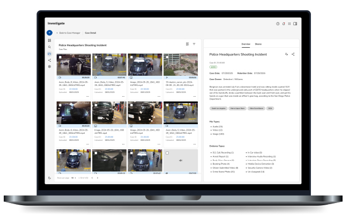Go back to Case Manager
Image resolution: width=349 pixels, height=224 pixels.
coord(68,33)
